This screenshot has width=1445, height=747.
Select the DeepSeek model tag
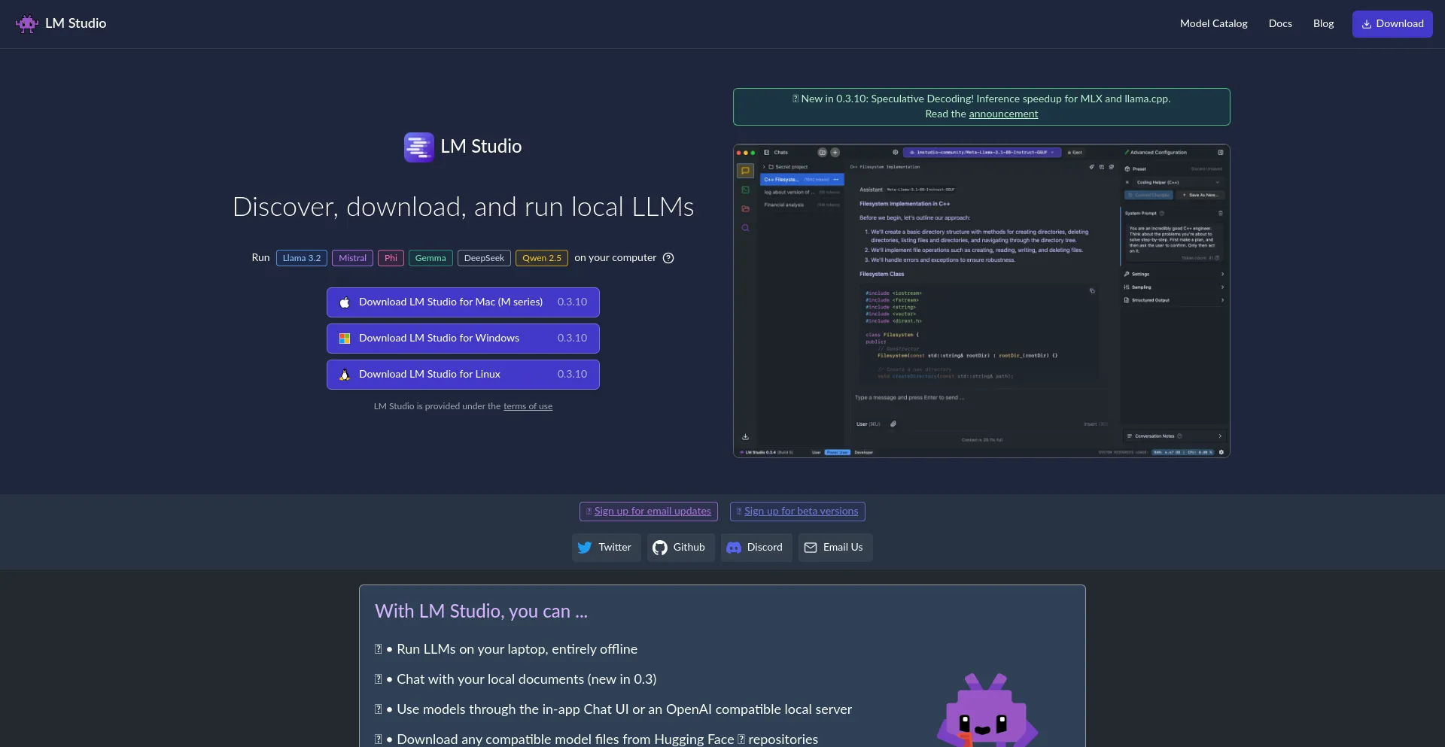(484, 258)
